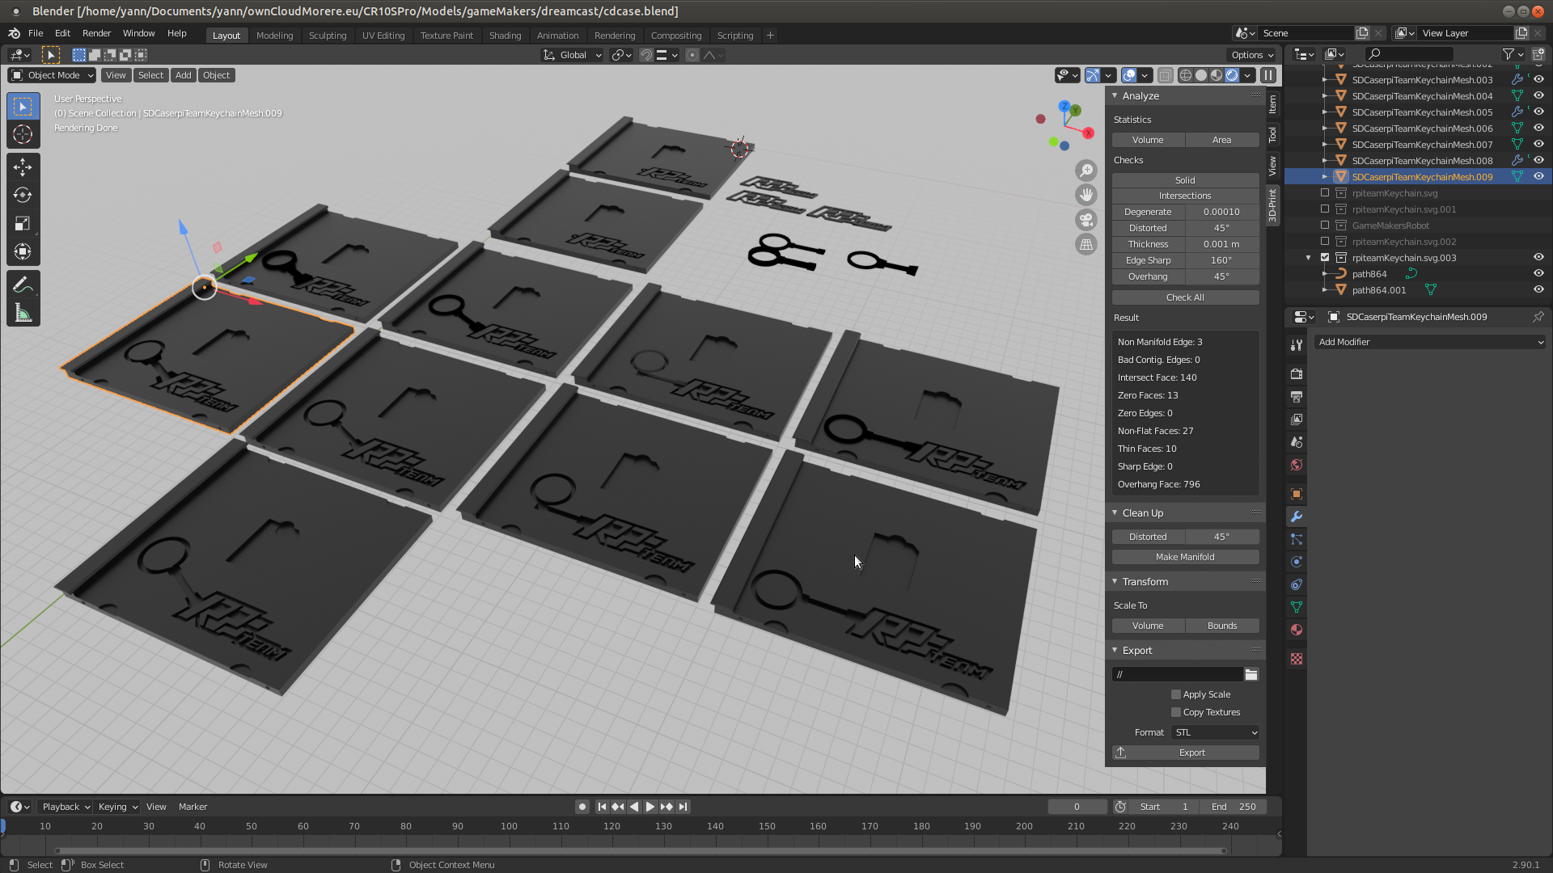
Task: Select the Rotate tool
Action: 23,196
